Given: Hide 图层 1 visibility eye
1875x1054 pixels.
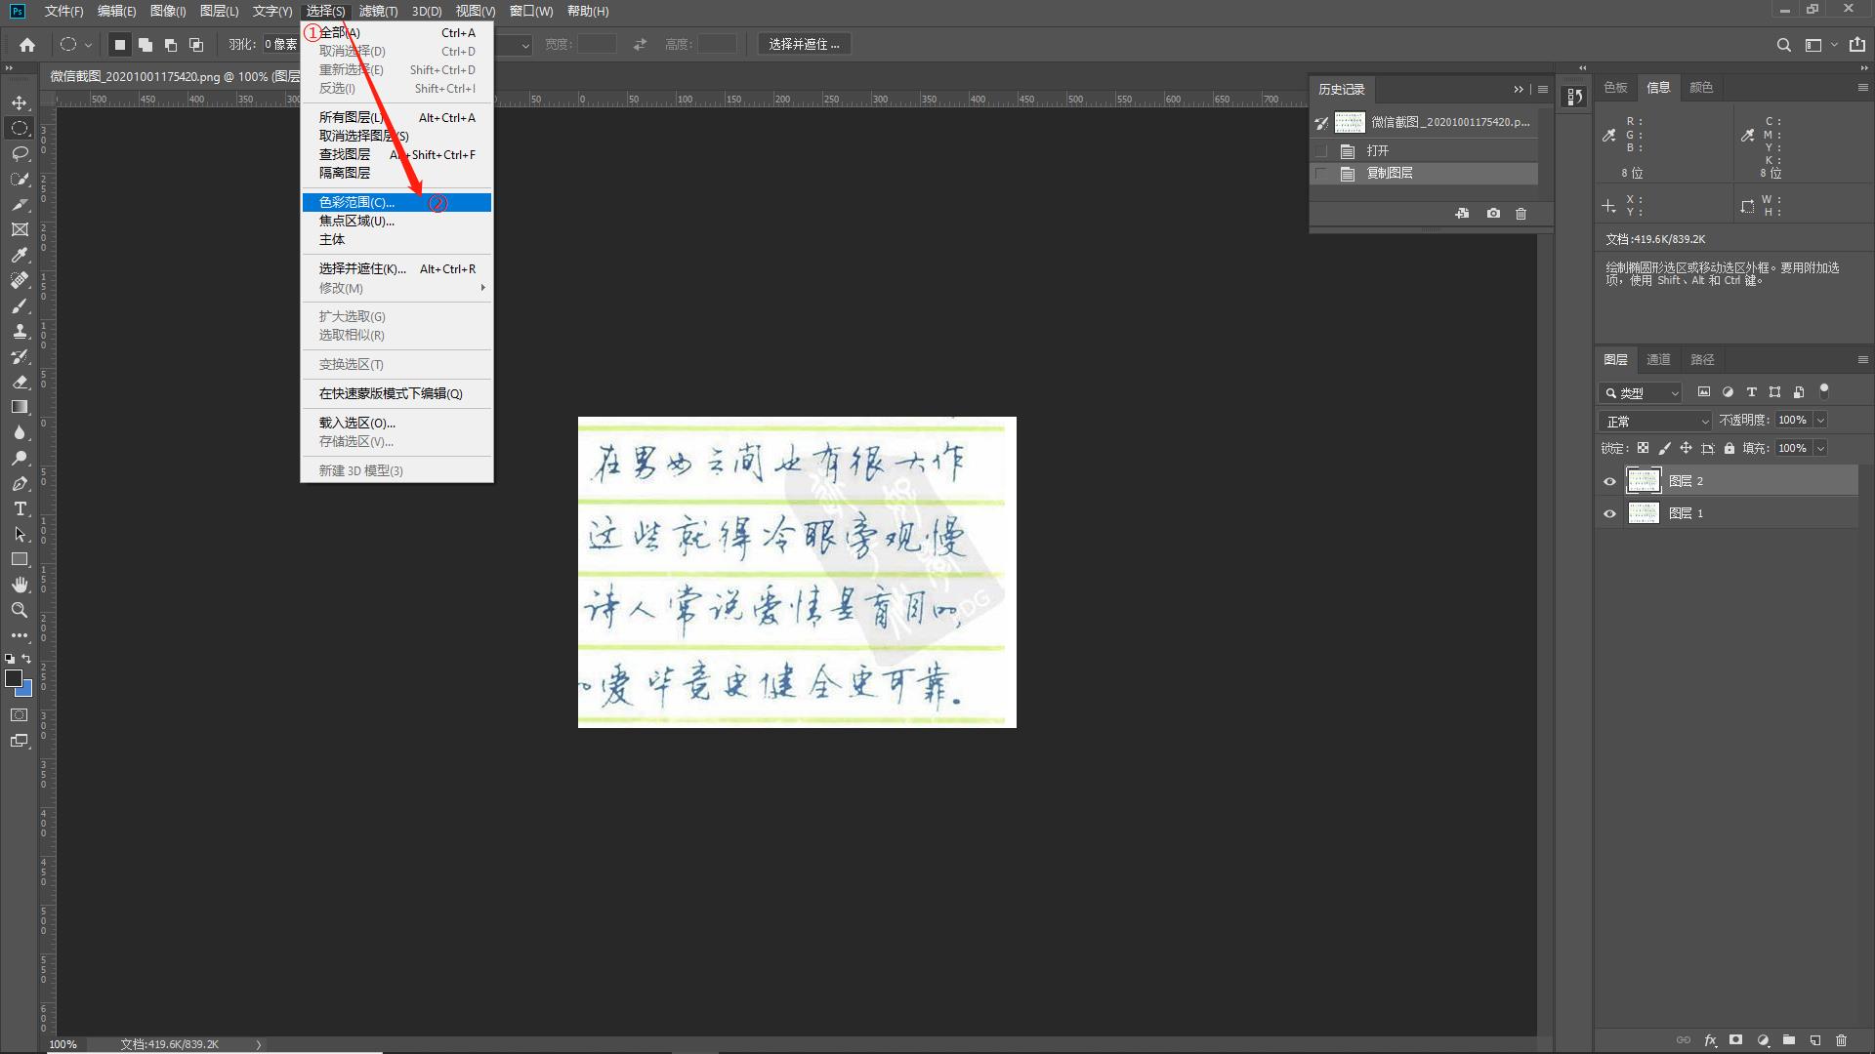Looking at the screenshot, I should point(1610,513).
